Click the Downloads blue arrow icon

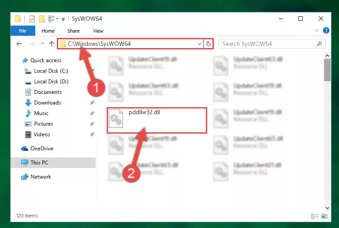[28, 103]
